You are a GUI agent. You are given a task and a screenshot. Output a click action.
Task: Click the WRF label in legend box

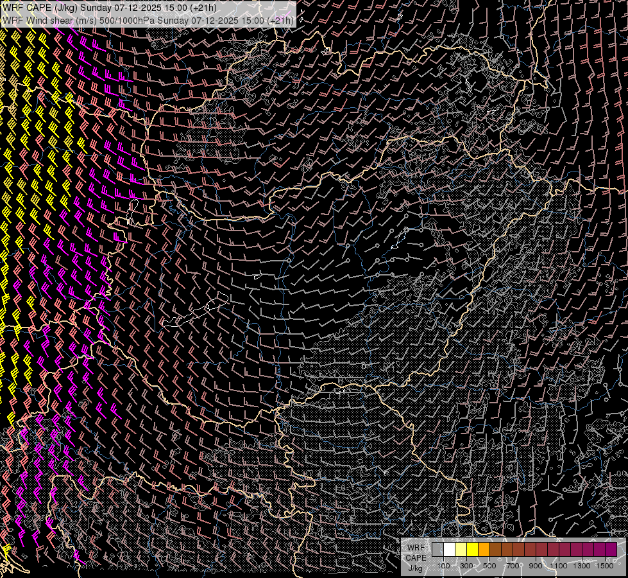(x=415, y=547)
